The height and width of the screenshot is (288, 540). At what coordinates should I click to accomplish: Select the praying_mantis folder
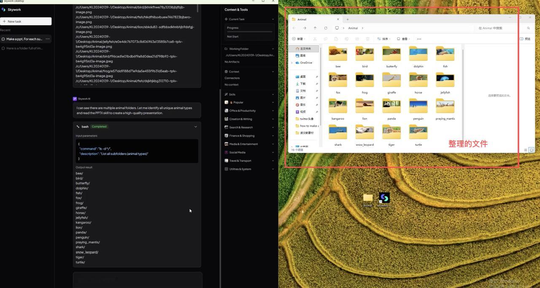coord(445,109)
